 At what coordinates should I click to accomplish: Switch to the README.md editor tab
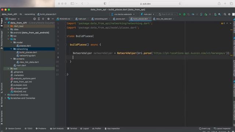coord(65,19)
